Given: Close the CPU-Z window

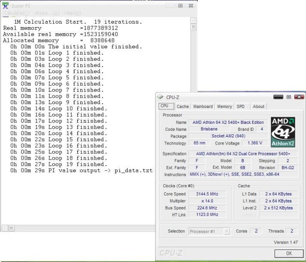Looking at the screenshot, I should tap(299, 97).
